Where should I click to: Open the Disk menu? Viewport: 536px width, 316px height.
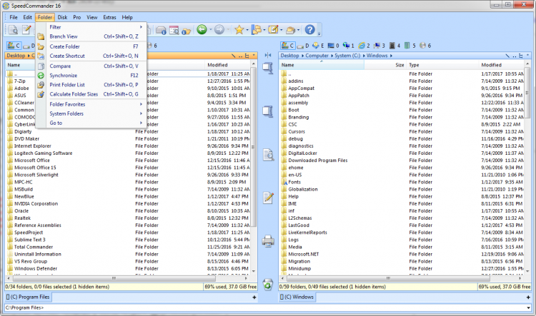[62, 17]
